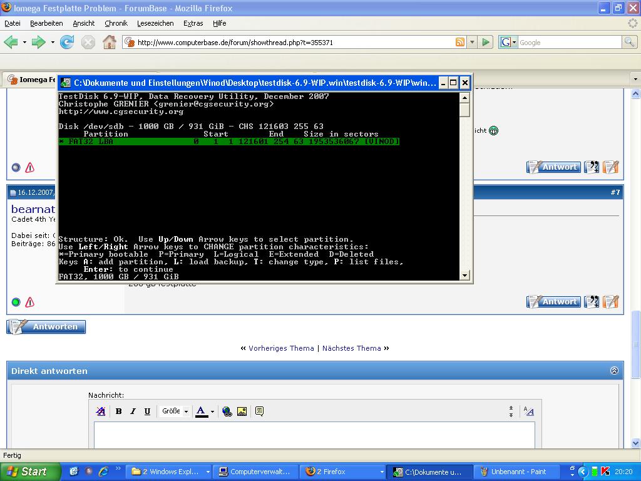
Task: Select the Iomega forum browser tab
Action: pos(31,80)
